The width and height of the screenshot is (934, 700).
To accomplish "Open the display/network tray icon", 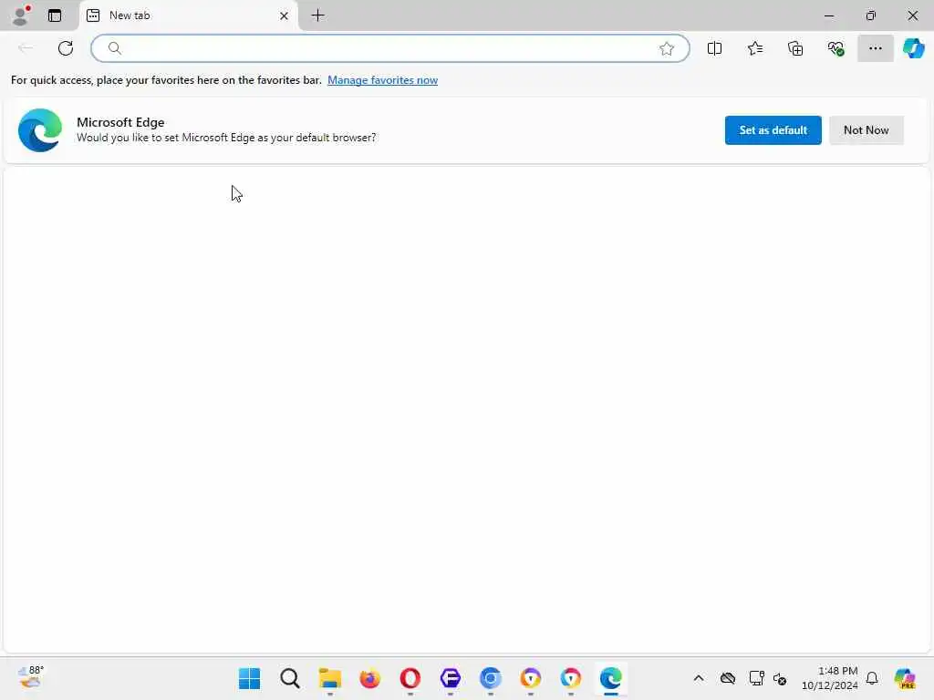I will pyautogui.click(x=756, y=678).
